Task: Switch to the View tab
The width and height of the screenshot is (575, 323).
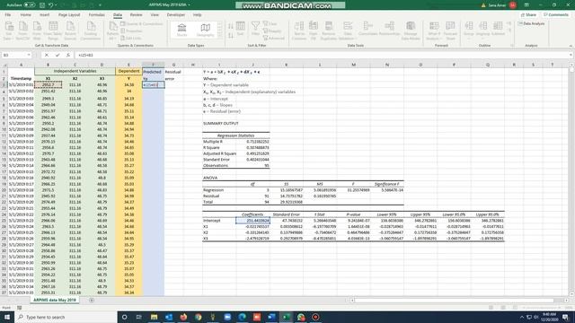Action: 155,15
